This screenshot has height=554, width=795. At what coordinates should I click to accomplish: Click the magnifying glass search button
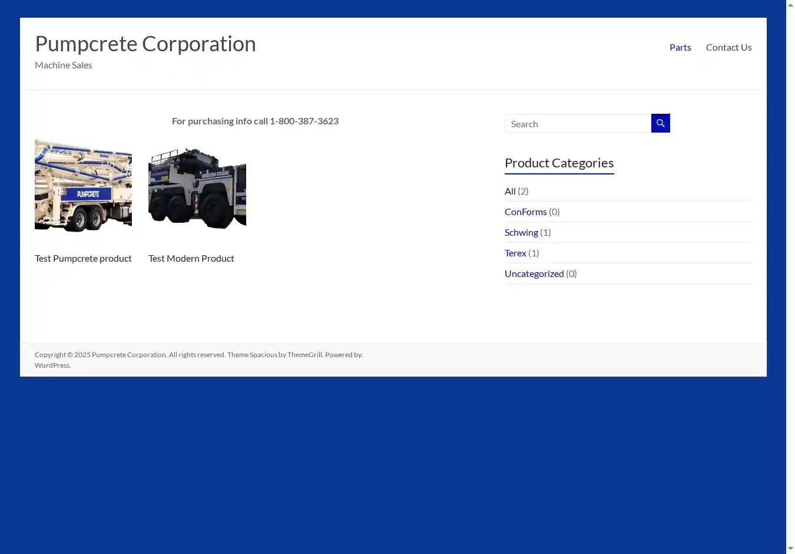pyautogui.click(x=660, y=123)
